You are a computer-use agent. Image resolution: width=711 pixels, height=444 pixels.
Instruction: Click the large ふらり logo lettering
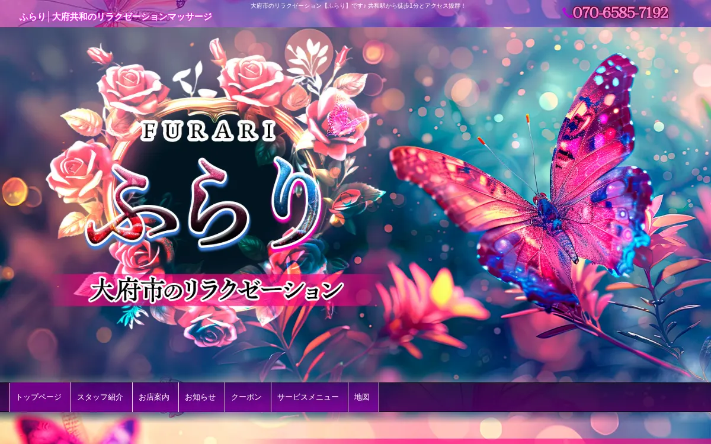tap(206, 204)
